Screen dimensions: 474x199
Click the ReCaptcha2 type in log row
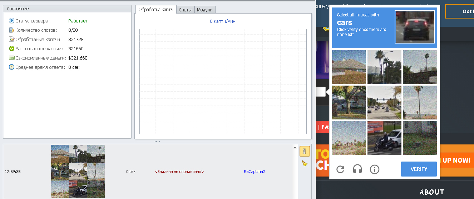coord(255,172)
